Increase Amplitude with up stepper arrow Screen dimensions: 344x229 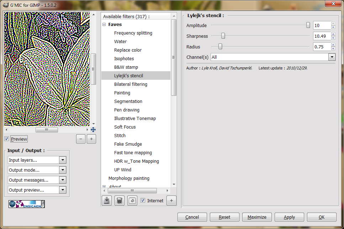pos(333,24)
